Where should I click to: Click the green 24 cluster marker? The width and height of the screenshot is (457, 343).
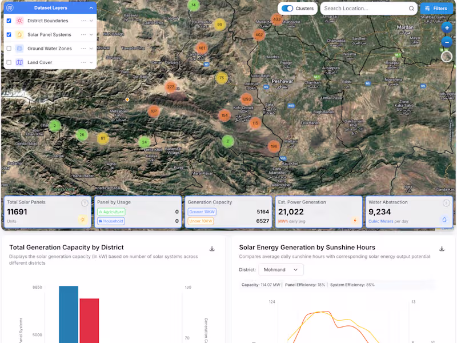pyautogui.click(x=145, y=142)
